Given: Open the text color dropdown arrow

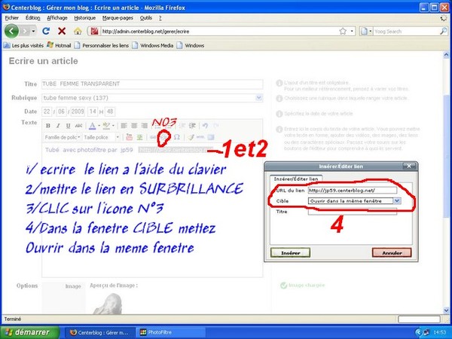Looking at the screenshot, I should click(99, 126).
